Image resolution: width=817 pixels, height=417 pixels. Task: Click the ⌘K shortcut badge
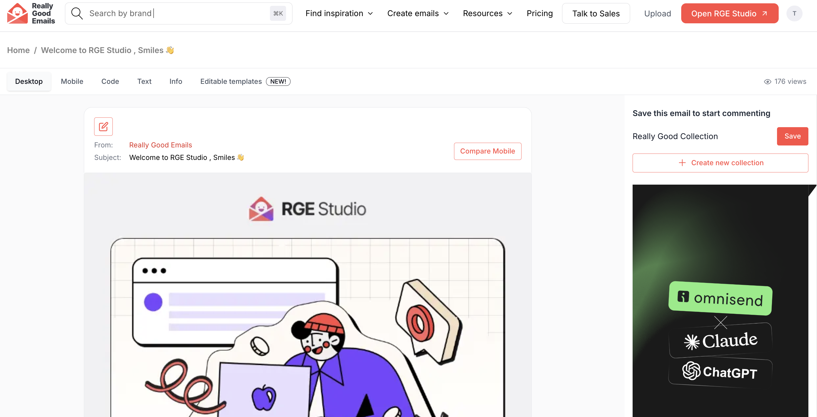(278, 13)
